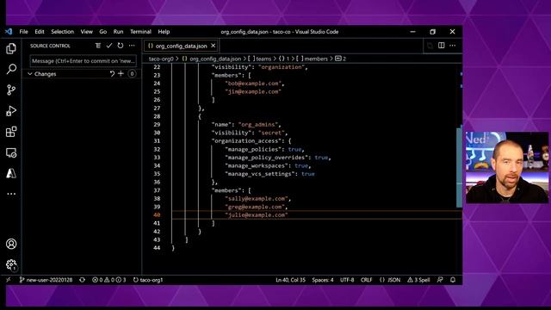
Task: Click the remote window indicator in status bar
Action: click(x=9, y=280)
